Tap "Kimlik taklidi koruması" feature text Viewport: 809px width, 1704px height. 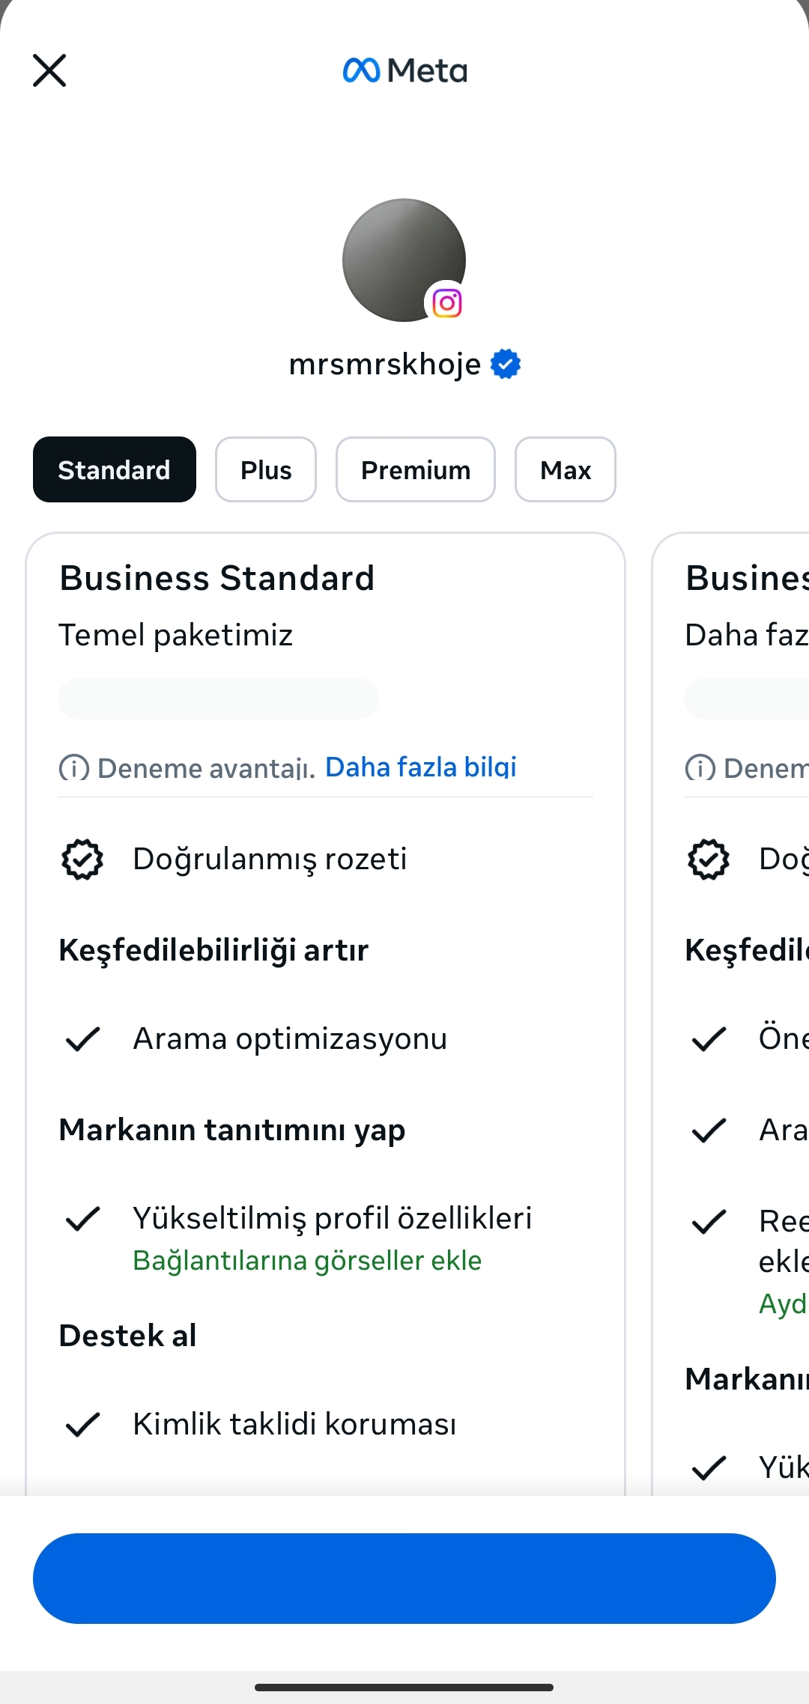(294, 1424)
